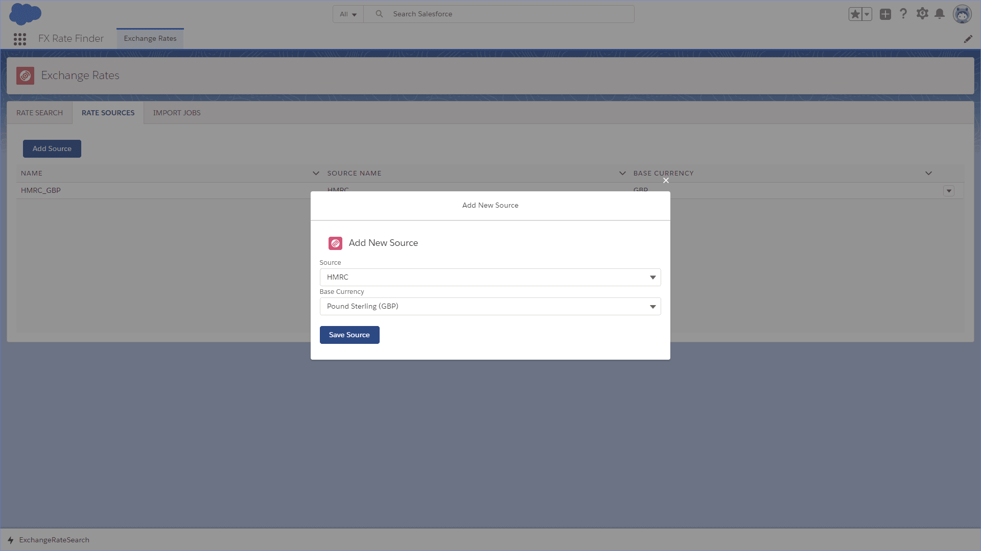Click the notifications bell icon
The width and height of the screenshot is (981, 551).
pyautogui.click(x=940, y=13)
